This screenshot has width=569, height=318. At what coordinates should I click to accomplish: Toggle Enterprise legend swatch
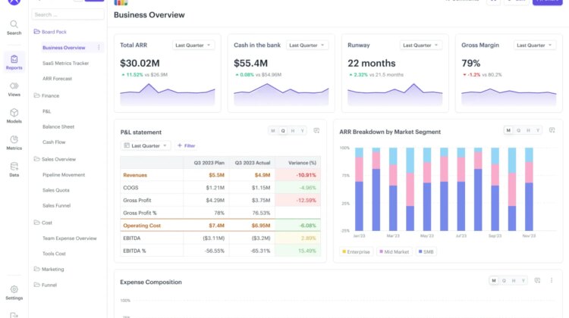click(x=344, y=251)
